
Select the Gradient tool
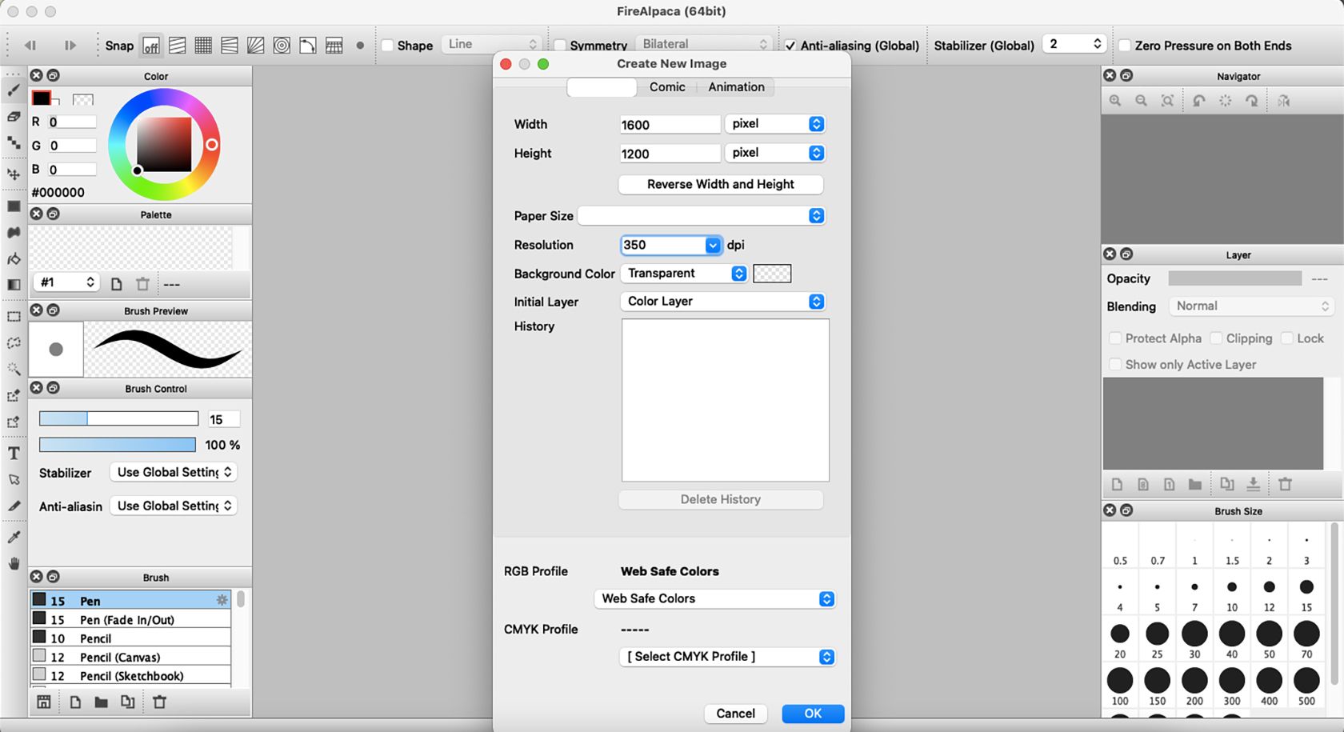[14, 285]
